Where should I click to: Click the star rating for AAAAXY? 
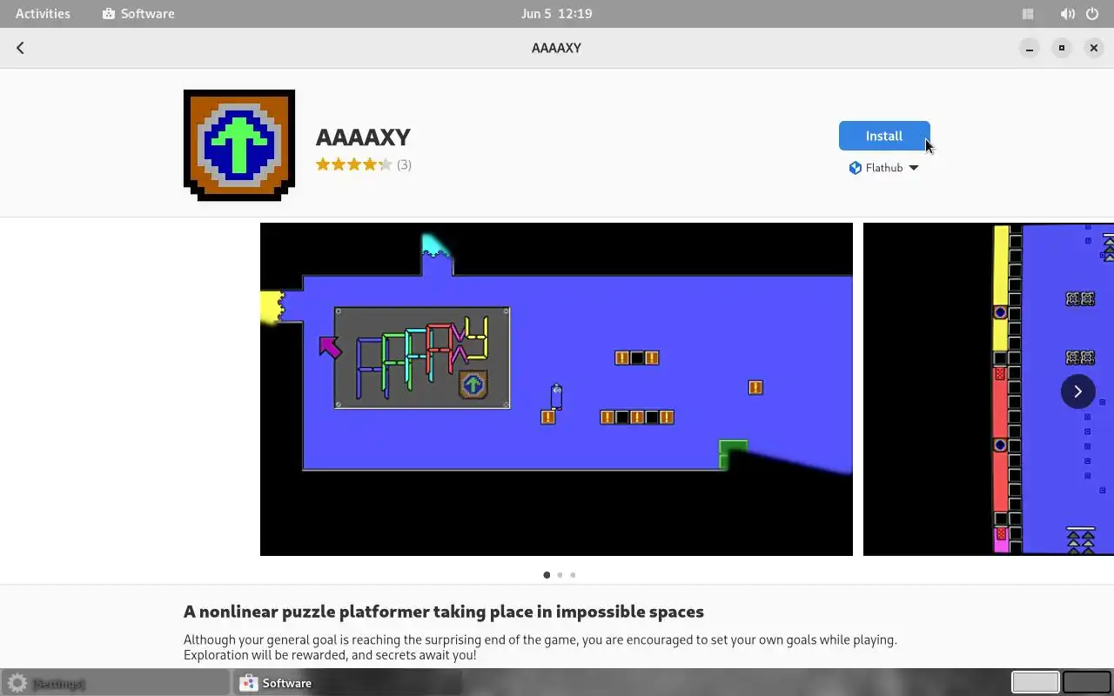(x=353, y=164)
